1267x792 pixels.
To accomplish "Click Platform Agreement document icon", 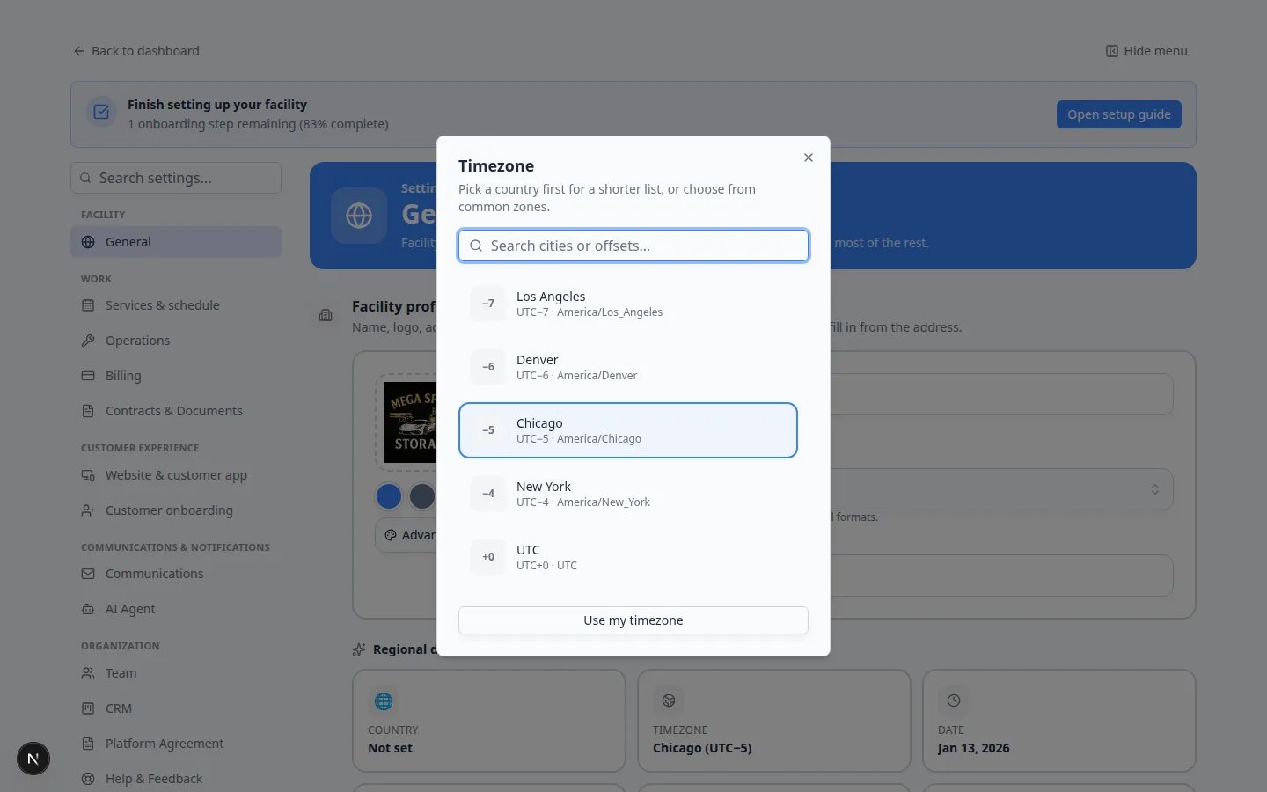I will point(88,744).
